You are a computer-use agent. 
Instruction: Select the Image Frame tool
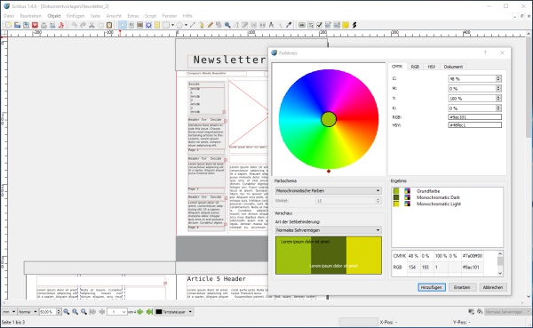(x=139, y=25)
